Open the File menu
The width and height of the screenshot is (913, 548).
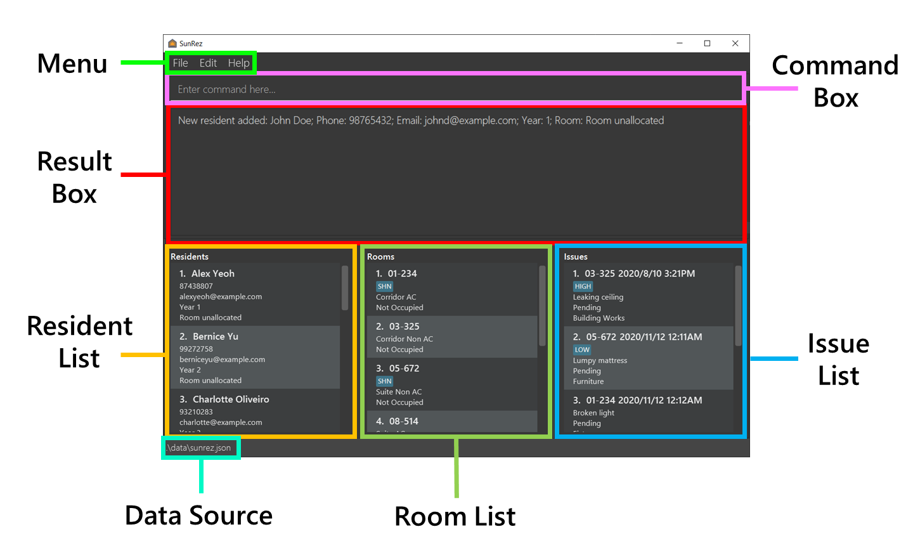(181, 63)
